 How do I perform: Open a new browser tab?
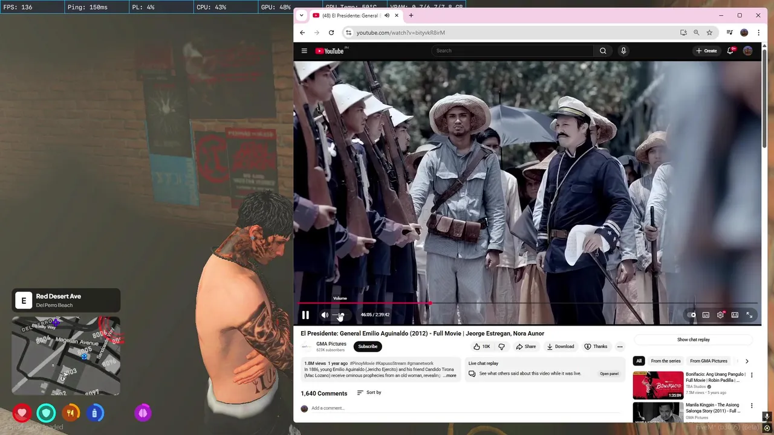(411, 16)
